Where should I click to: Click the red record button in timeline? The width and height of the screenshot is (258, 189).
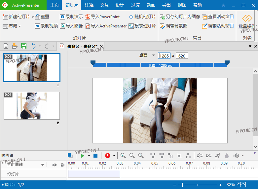(x=107, y=156)
